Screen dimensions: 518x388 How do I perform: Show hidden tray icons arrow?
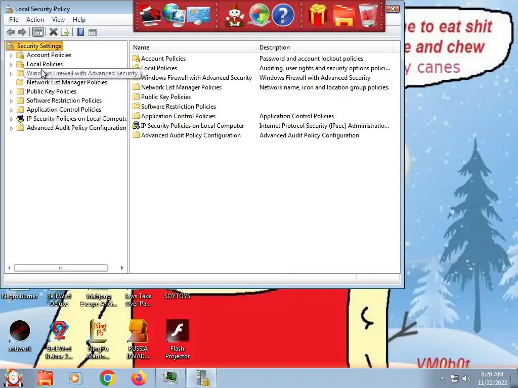[x=442, y=378]
